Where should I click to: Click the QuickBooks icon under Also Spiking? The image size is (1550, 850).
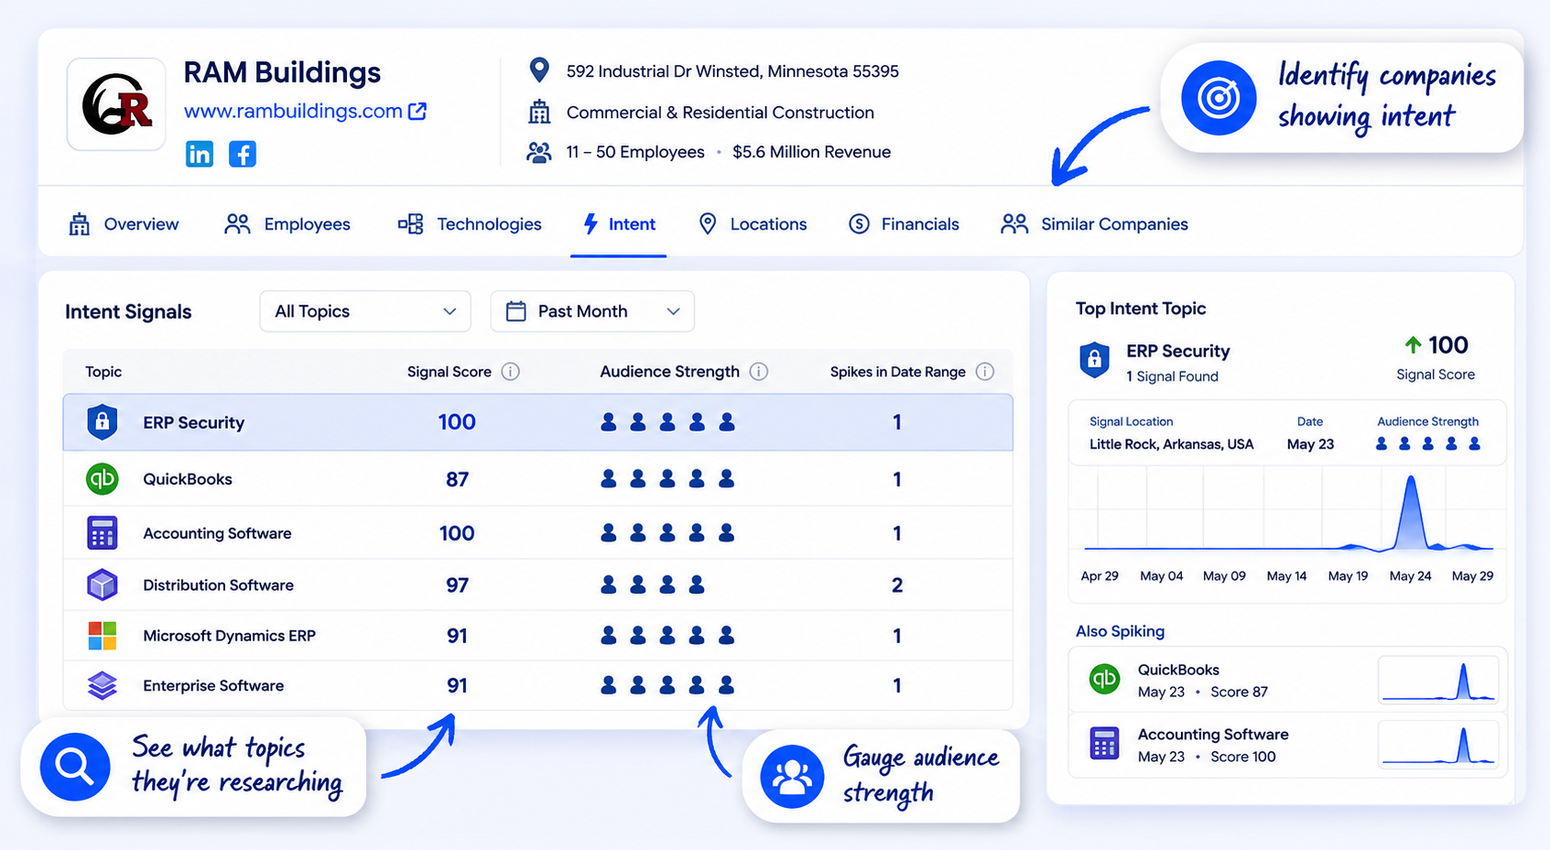pos(1105,679)
